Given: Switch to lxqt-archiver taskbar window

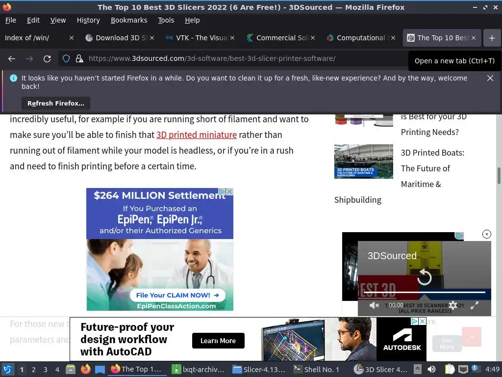Looking at the screenshot, I should tap(199, 369).
